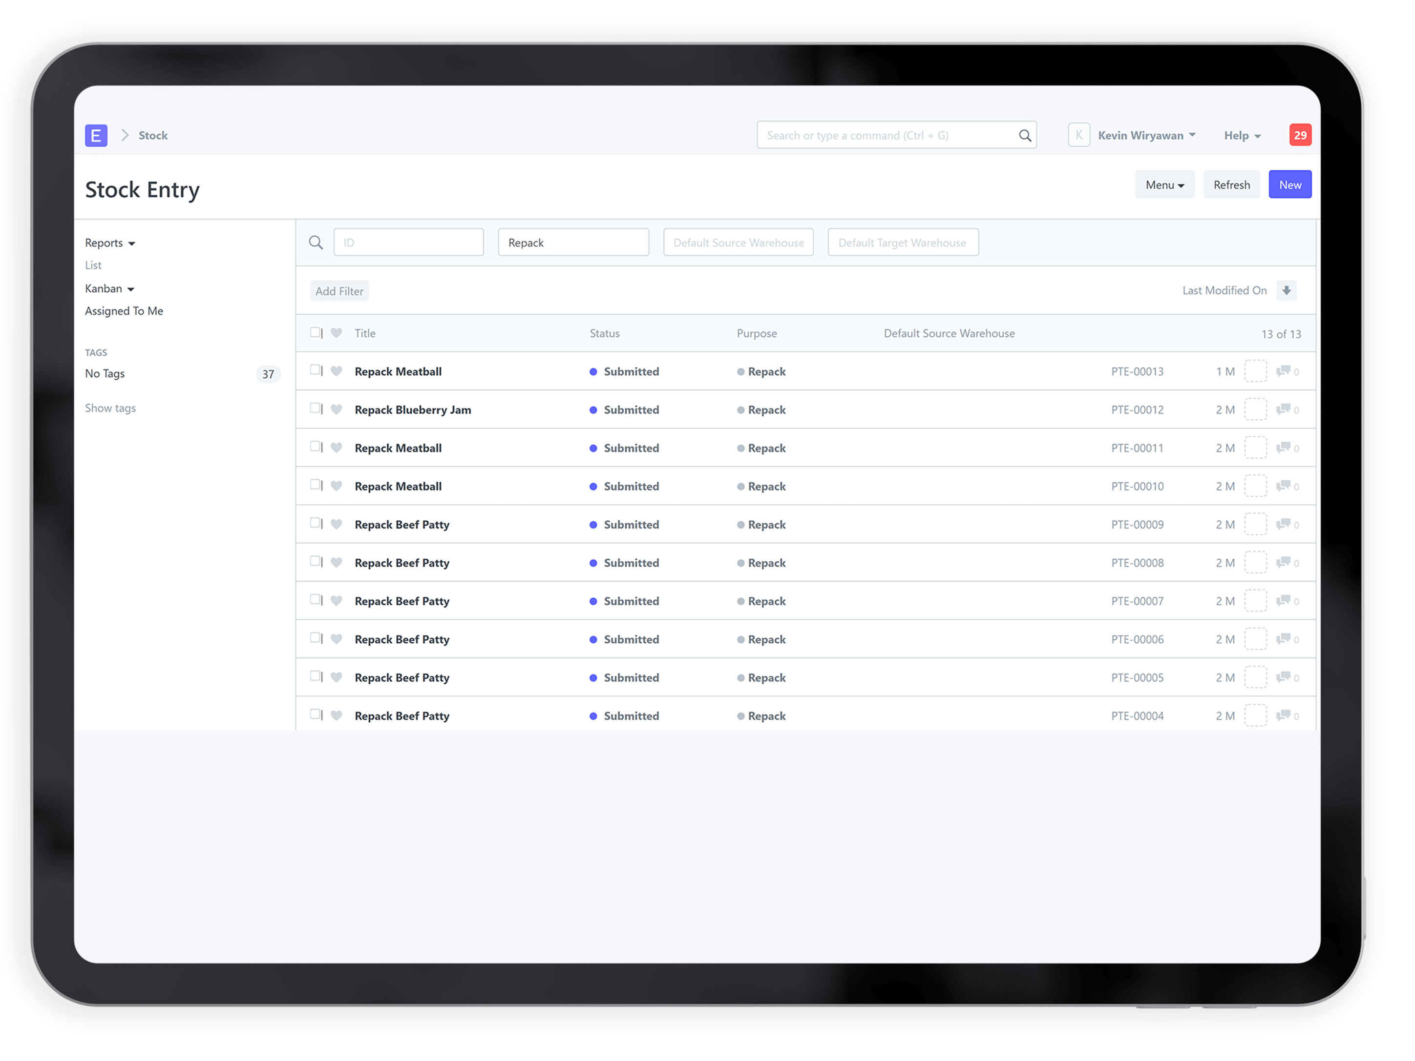
Task: Check the Repack Blueberry Jam row checkbox
Action: click(316, 408)
